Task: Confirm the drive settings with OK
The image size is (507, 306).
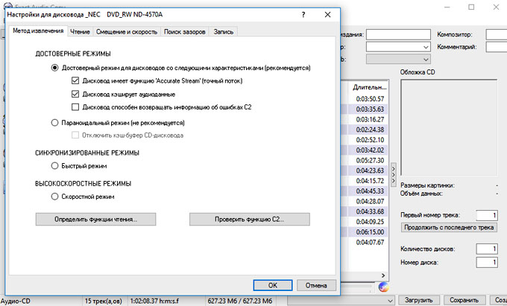Action: pos(273,284)
